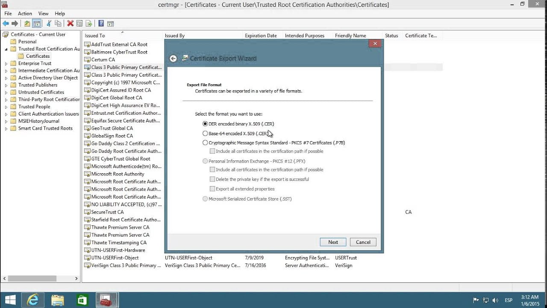Click the Show/Hide console tree toolbar icon
Viewport: 547px width, 308px height.
coord(37,23)
